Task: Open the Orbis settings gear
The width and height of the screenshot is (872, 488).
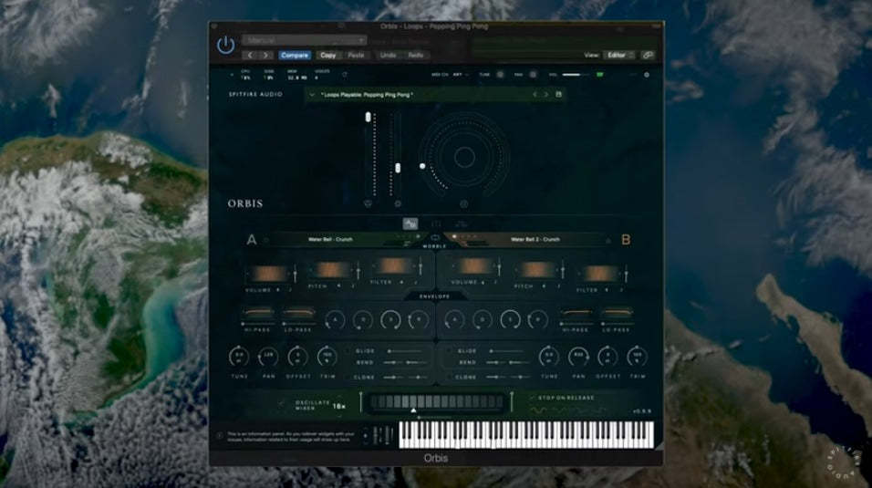Action: [x=647, y=75]
